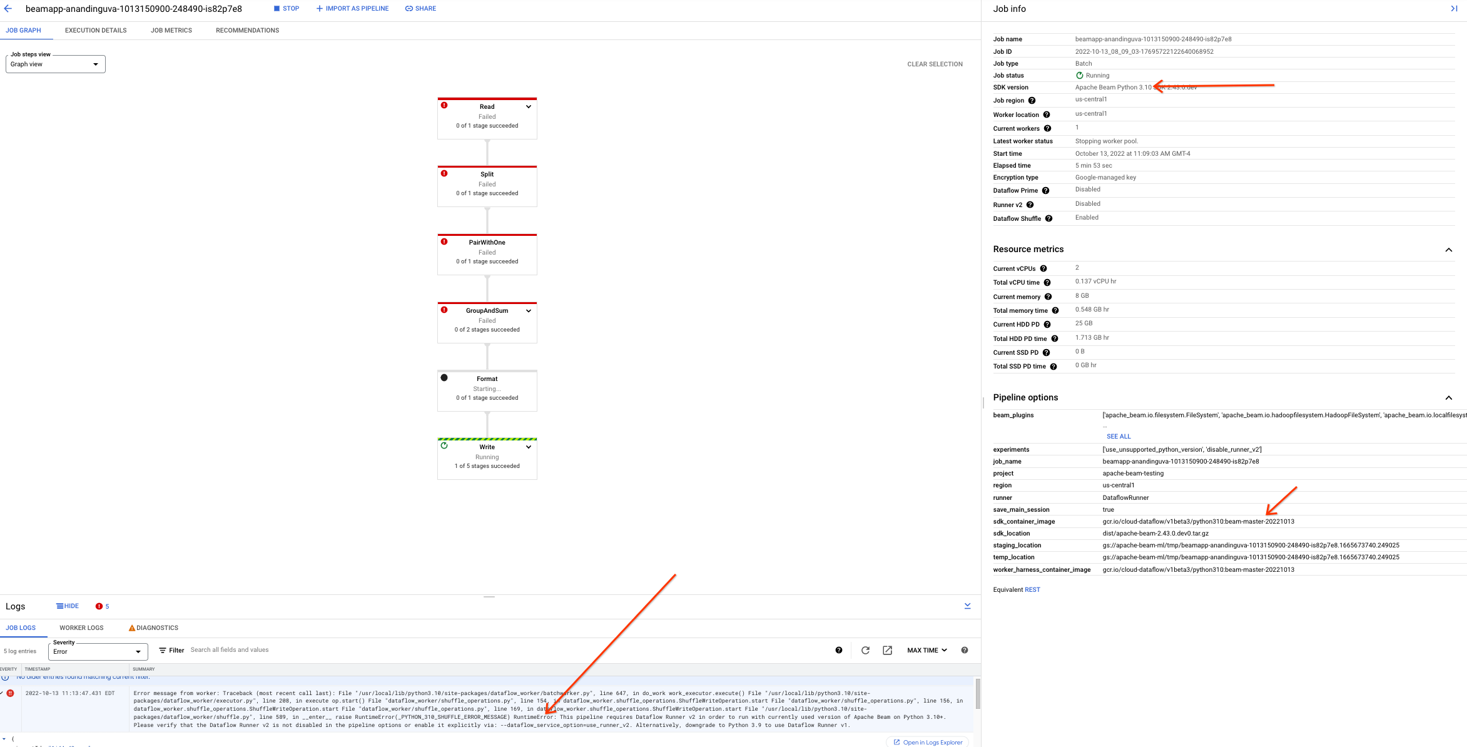
Task: Click help icon beside Dataflow Prime
Action: pos(1045,191)
